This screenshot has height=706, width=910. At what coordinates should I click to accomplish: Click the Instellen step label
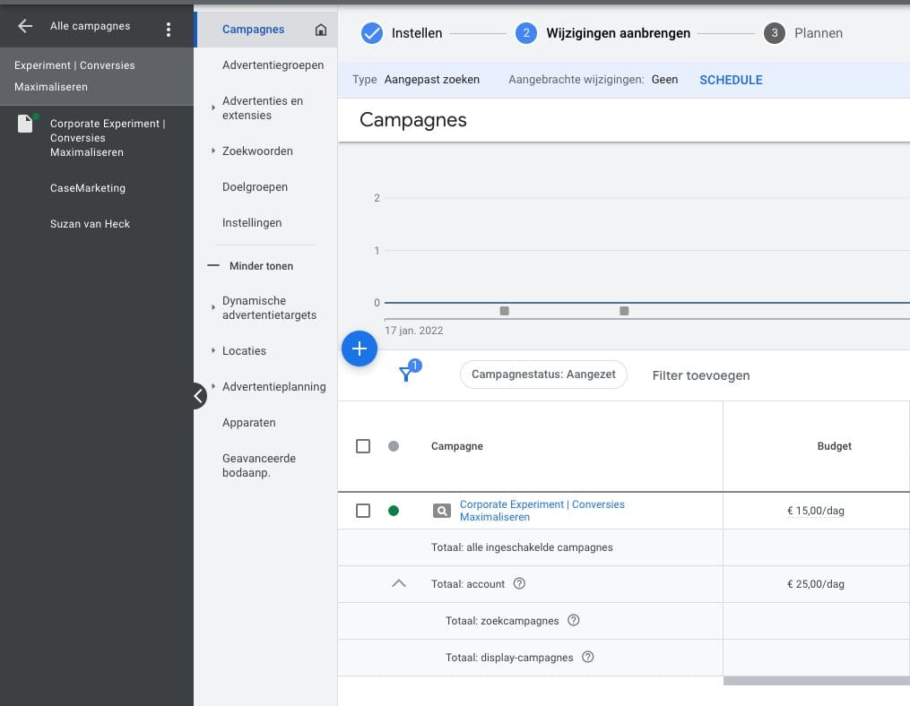pyautogui.click(x=417, y=33)
